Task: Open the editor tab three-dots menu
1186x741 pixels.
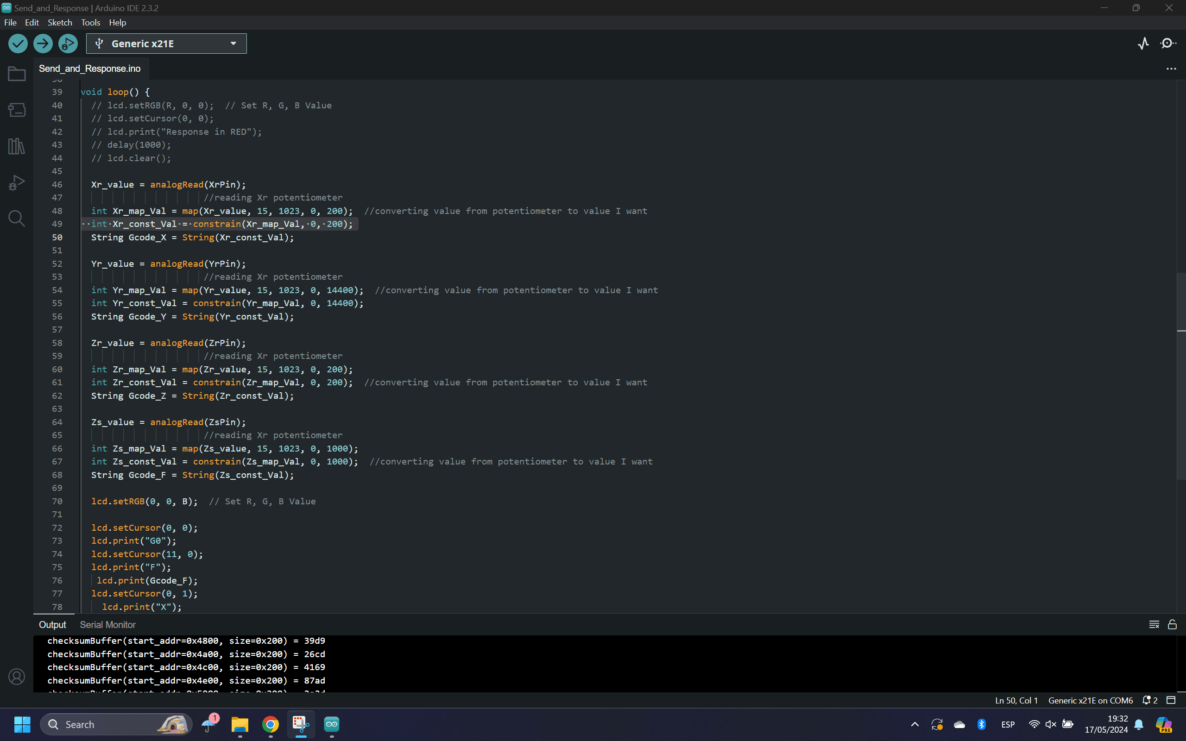Action: pos(1171,69)
